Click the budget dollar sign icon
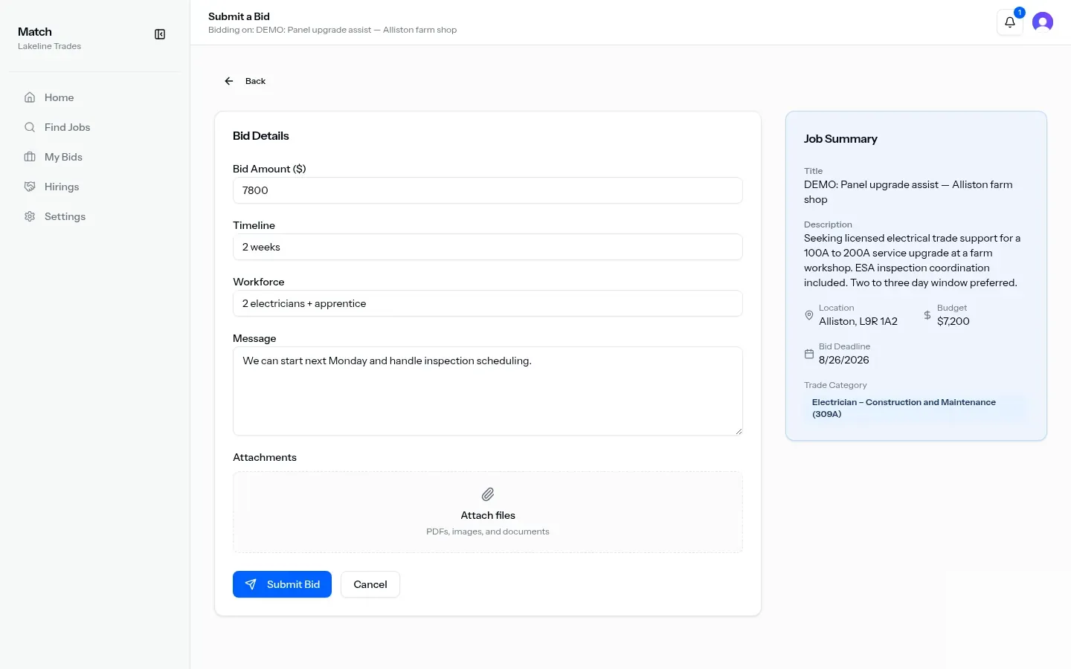The image size is (1071, 669). coord(927,315)
